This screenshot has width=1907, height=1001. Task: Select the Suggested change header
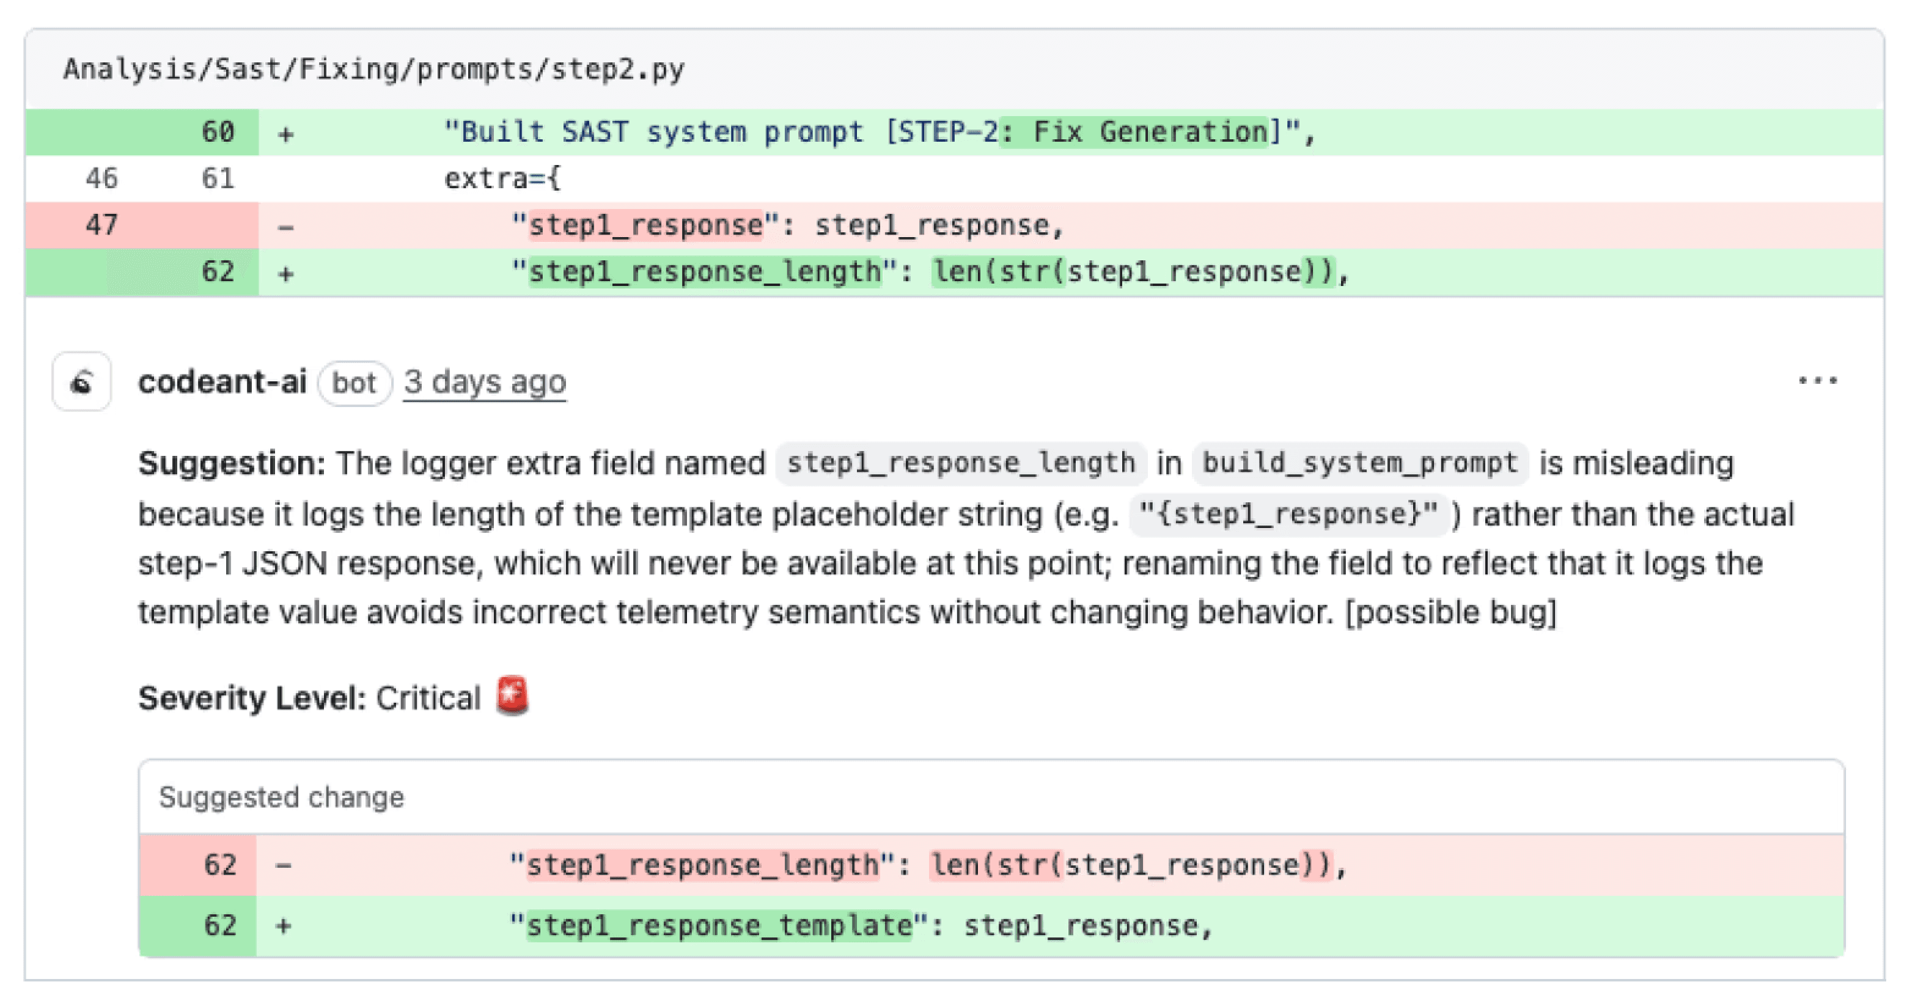281,798
